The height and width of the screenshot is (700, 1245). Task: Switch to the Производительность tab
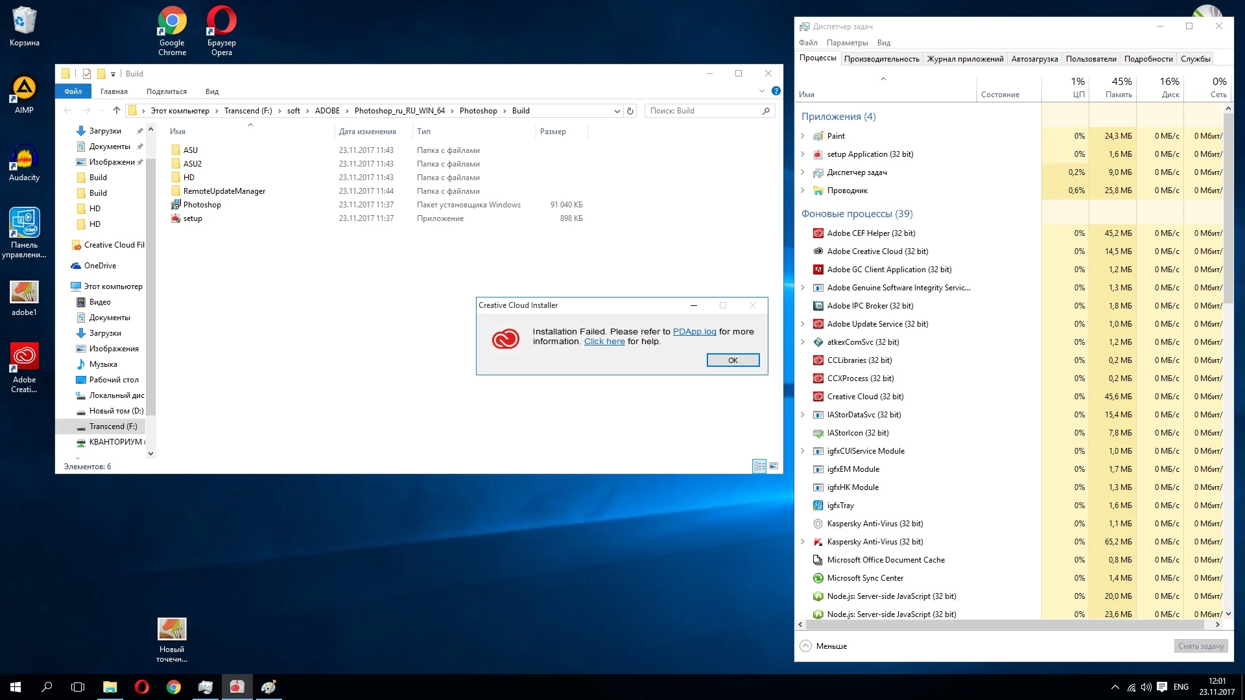pyautogui.click(x=881, y=59)
